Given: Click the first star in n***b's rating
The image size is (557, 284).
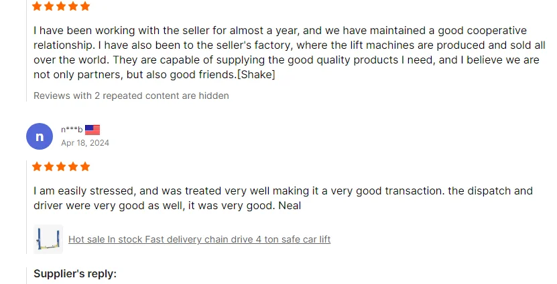Looking at the screenshot, I should (38, 166).
